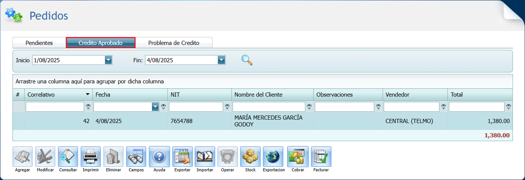Open Consultar magnifier icon

pos(68,157)
